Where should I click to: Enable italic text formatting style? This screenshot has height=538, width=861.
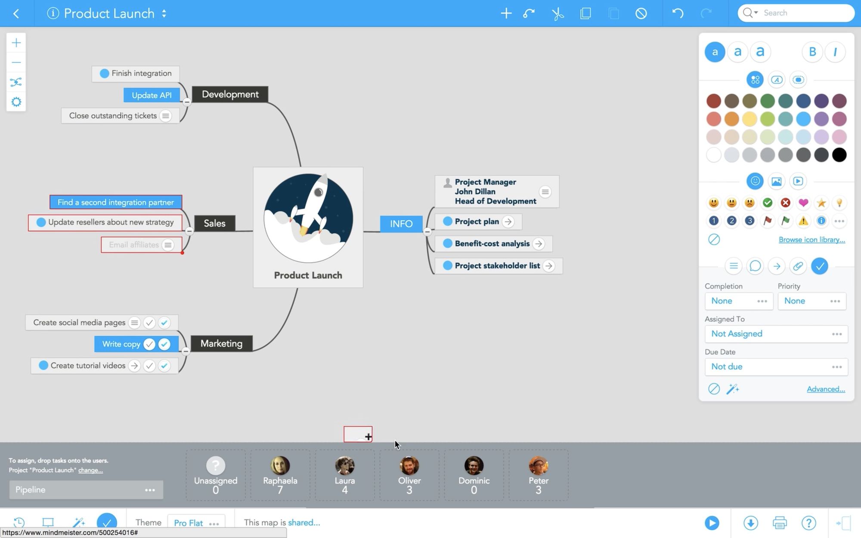(x=835, y=51)
